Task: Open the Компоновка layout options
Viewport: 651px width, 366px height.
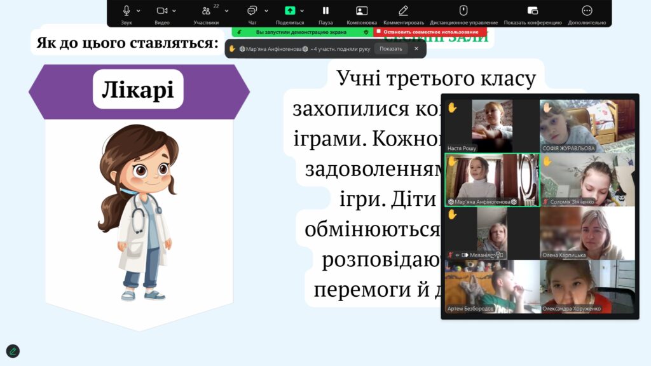Action: 362,10
